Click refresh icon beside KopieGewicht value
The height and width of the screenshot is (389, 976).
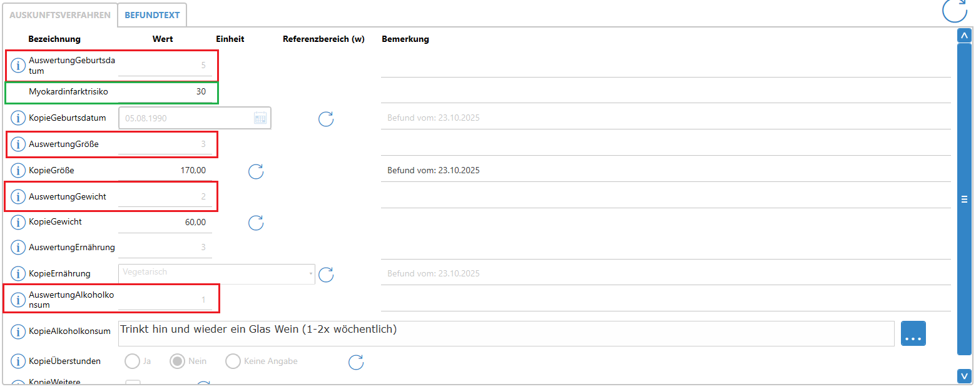coord(256,223)
